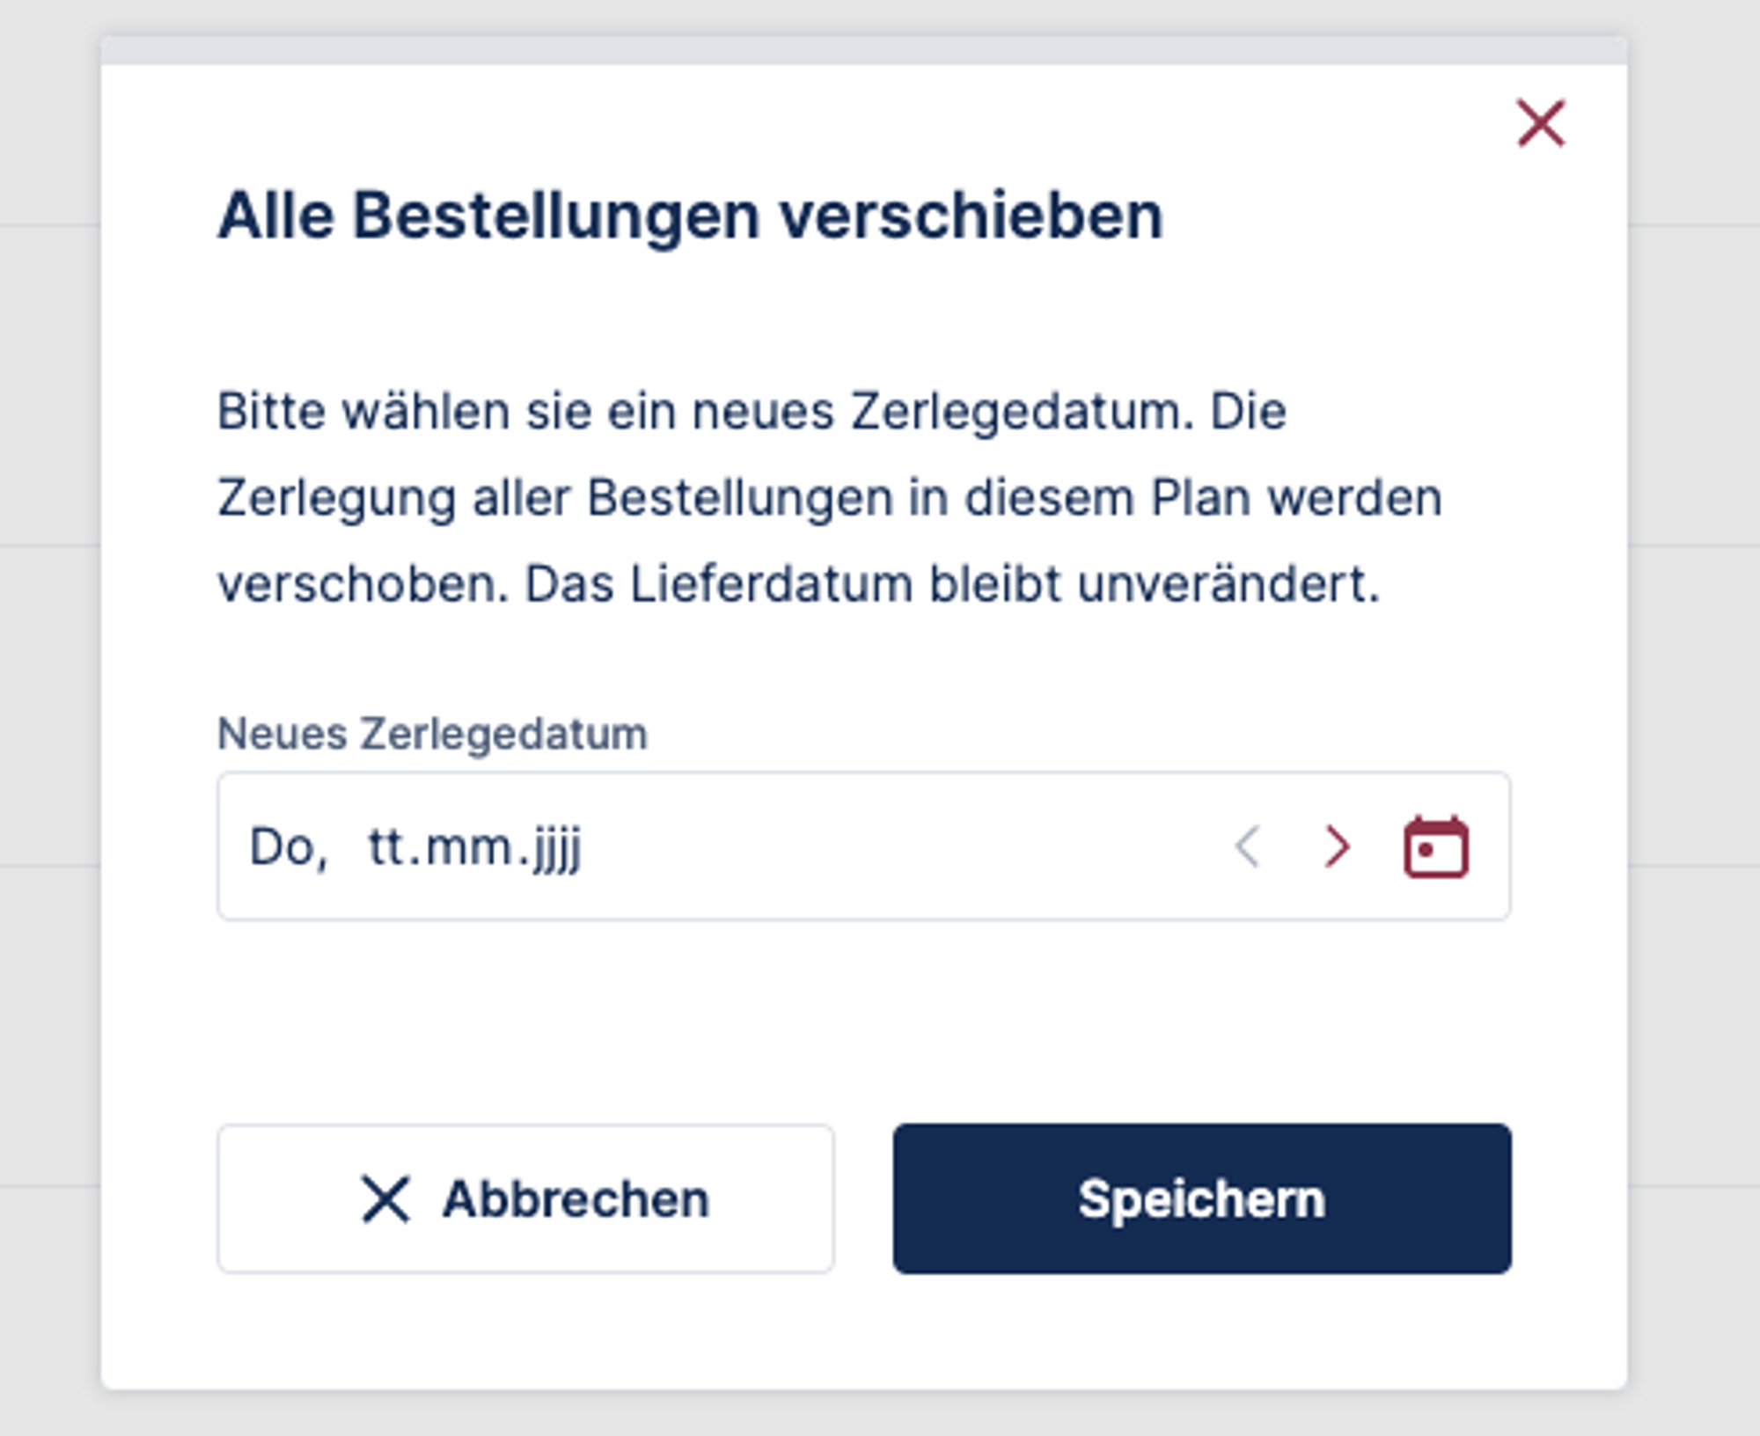Click the "Alle Bestellungen verschieben" heading
1760x1436 pixels.
690,216
